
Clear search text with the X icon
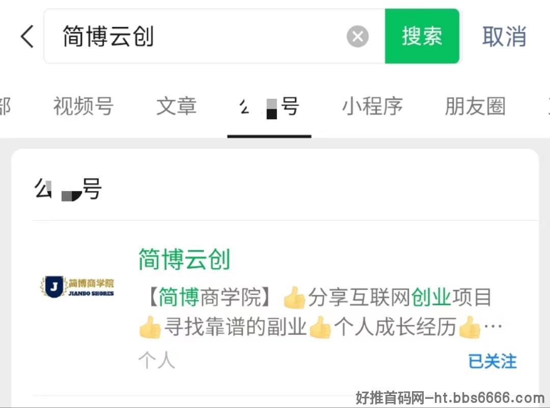(x=358, y=36)
